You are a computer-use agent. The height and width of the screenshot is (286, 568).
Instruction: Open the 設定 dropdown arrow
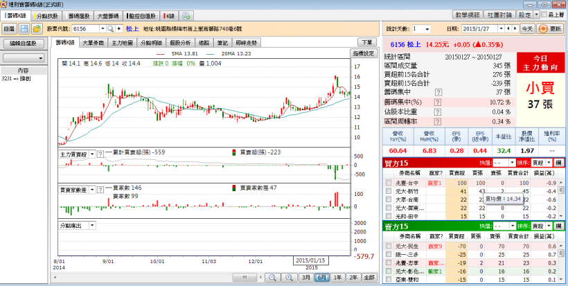point(537,15)
